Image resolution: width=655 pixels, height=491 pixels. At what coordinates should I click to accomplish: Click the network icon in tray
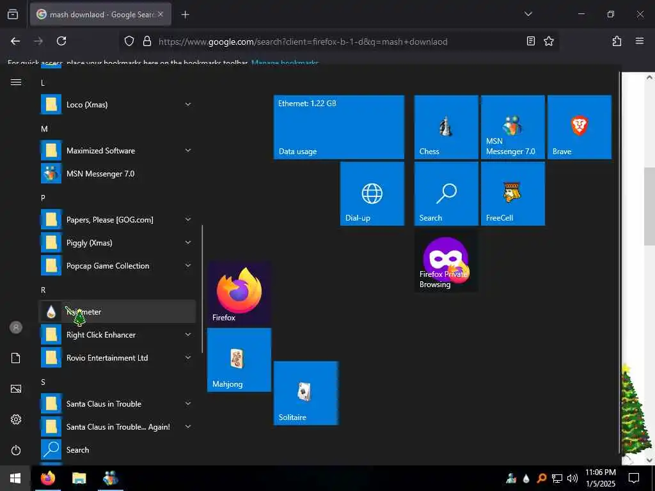[x=557, y=478]
